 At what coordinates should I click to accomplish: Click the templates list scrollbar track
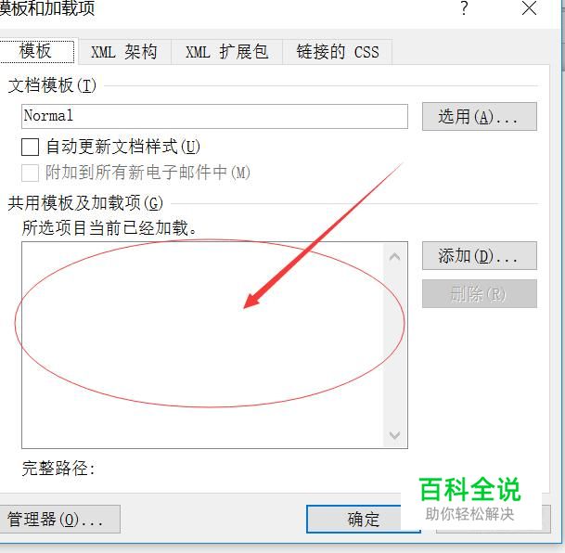(395, 346)
